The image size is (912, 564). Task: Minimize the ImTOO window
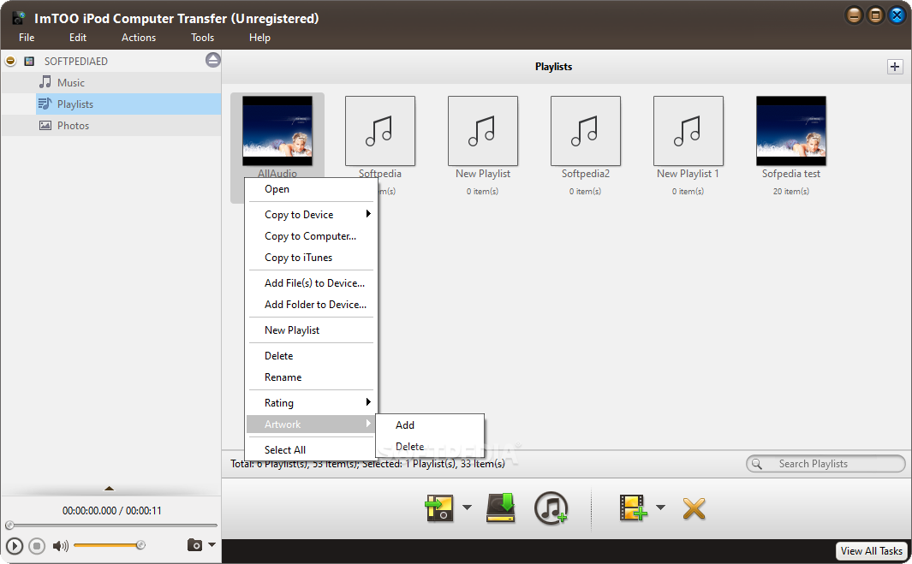(x=854, y=15)
